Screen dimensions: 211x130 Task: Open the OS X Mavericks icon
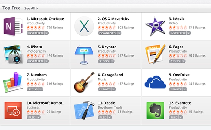[84, 26]
